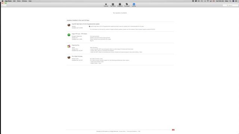Open Spotlight search in menu bar
Screen dimensions: 239x134
click(230, 1)
